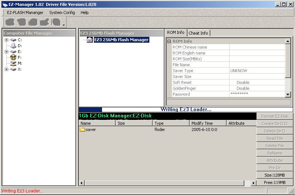This screenshot has width=295, height=195.
Task: Click the X: hard drive icon
Action: (x=13, y=69)
